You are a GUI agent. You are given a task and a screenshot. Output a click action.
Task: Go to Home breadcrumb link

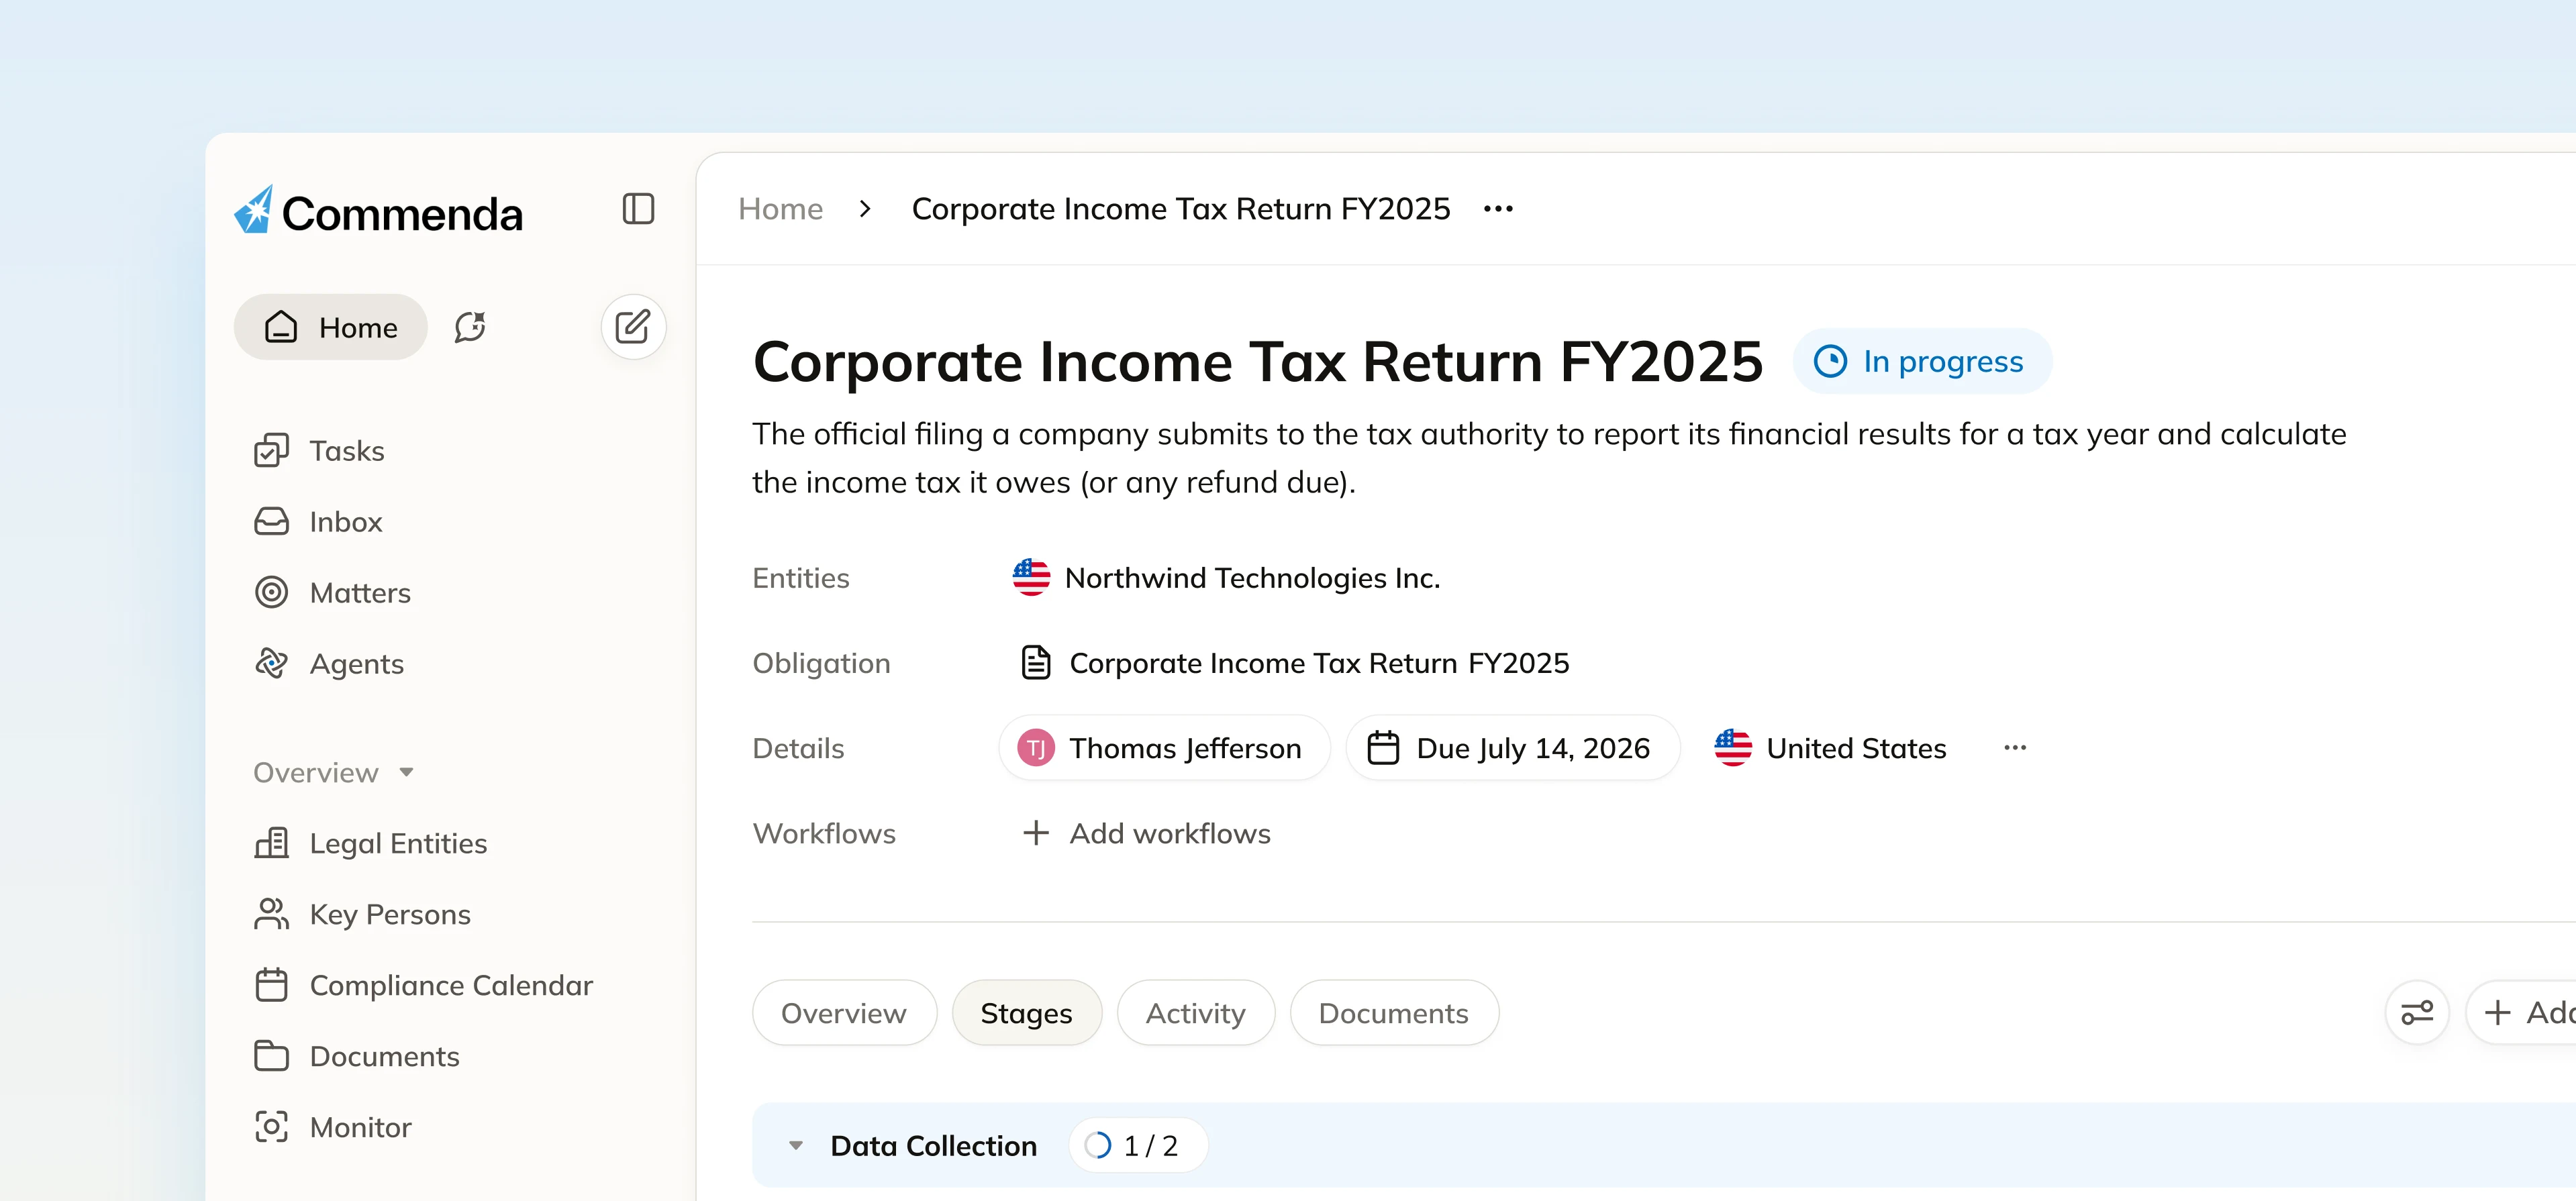click(780, 209)
